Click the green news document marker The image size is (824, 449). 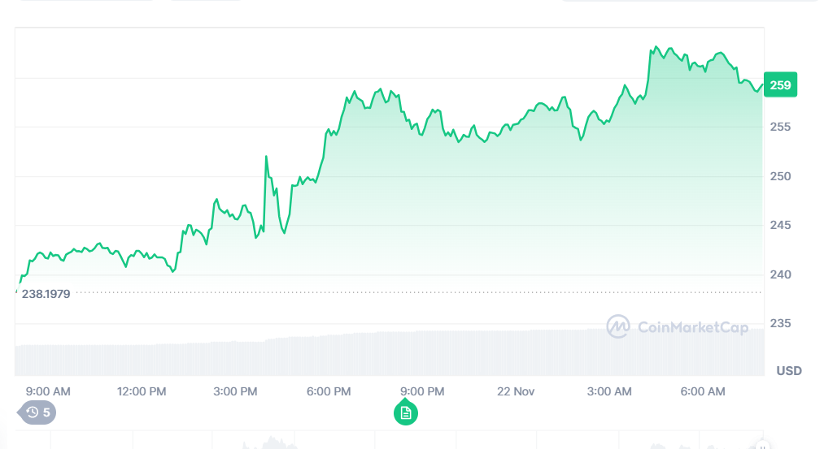pos(406,412)
